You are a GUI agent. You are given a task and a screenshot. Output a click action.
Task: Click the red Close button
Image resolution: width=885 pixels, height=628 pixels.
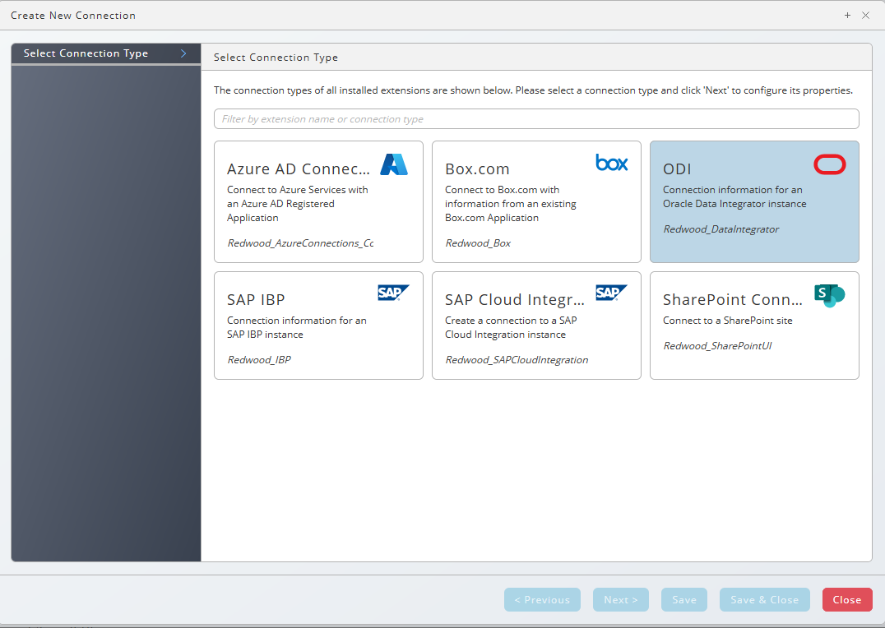click(847, 600)
